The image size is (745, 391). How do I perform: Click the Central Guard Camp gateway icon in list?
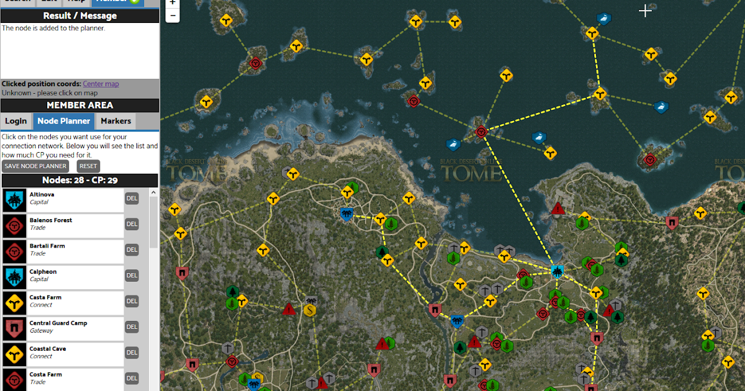coord(14,329)
